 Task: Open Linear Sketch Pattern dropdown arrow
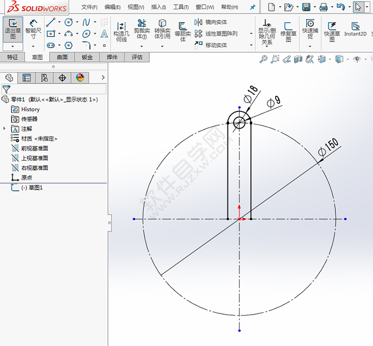251,33
